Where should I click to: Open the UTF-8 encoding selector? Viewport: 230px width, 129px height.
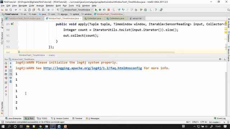(x=204, y=122)
